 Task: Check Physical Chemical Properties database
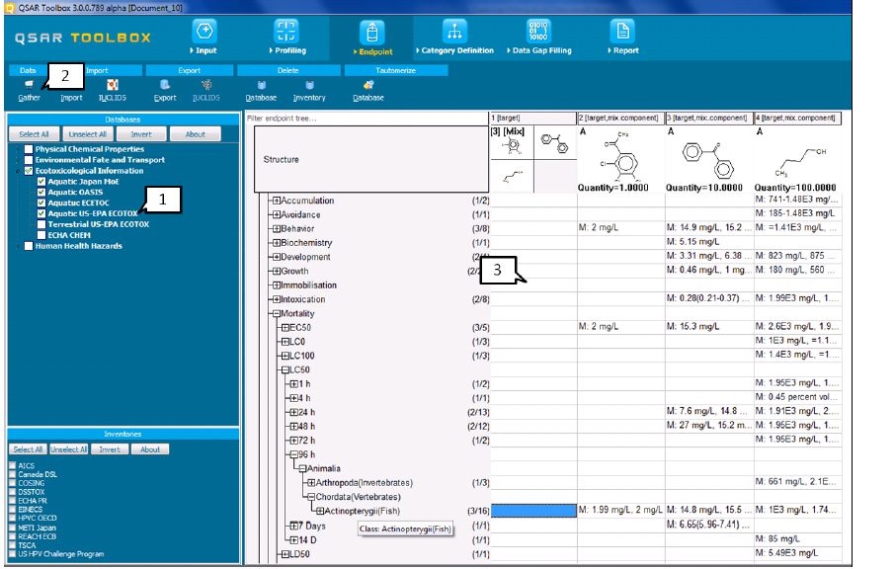tap(29, 149)
